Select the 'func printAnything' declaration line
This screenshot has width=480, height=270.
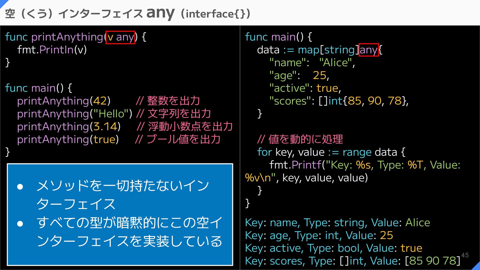coord(75,37)
